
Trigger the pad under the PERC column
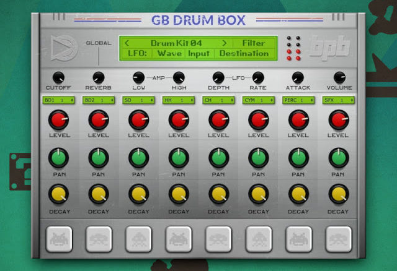point(298,239)
